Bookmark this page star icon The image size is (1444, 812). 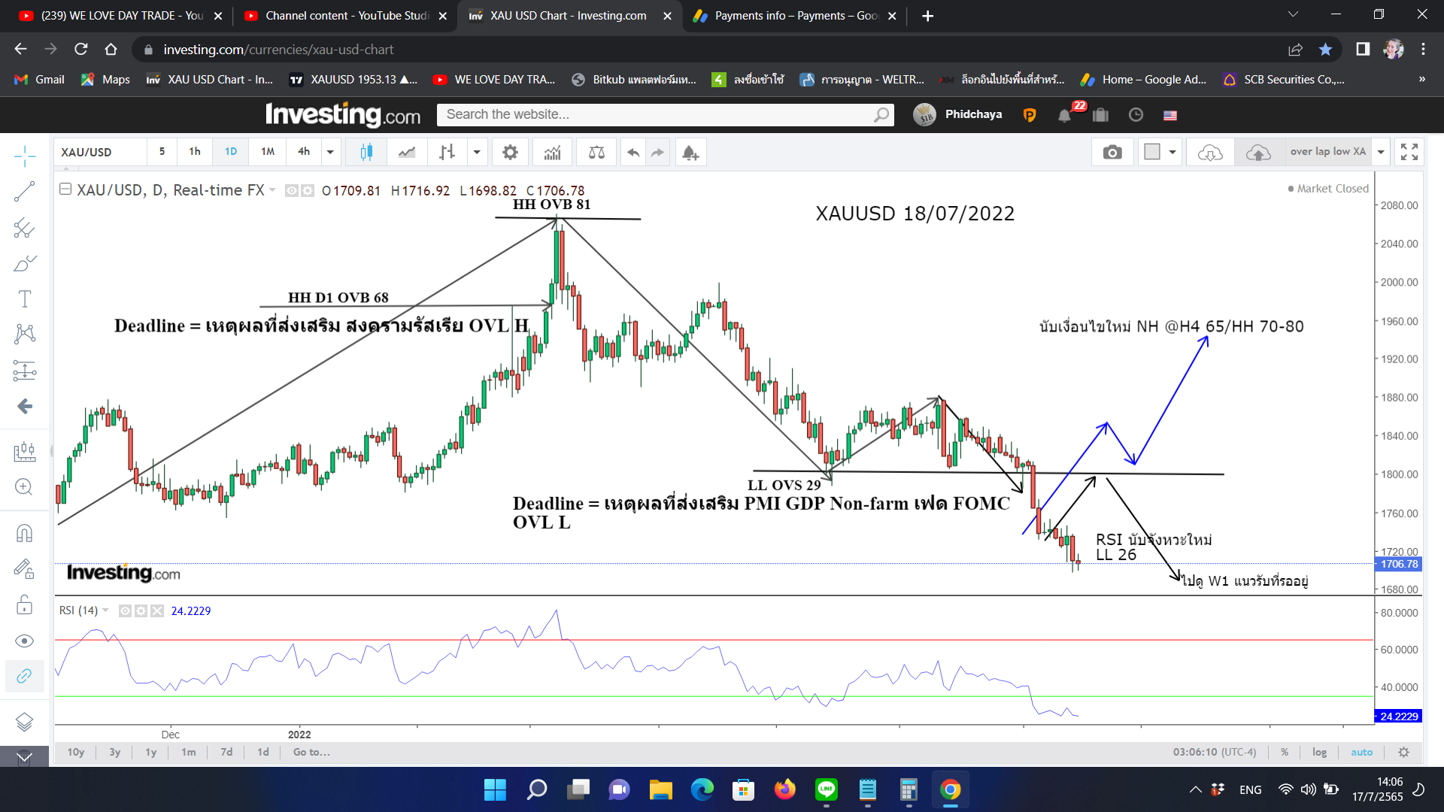1325,50
